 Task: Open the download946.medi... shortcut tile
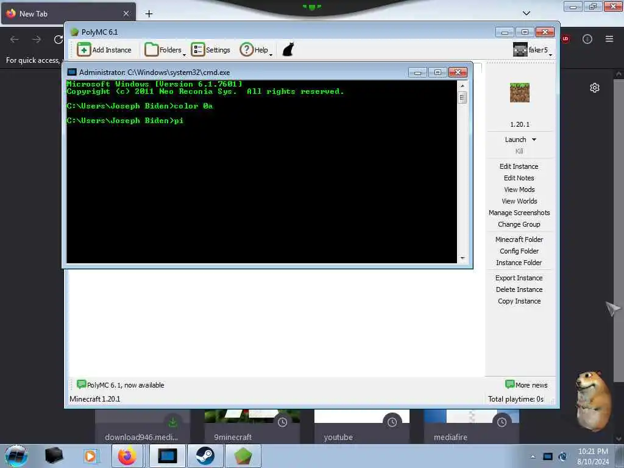pyautogui.click(x=141, y=426)
